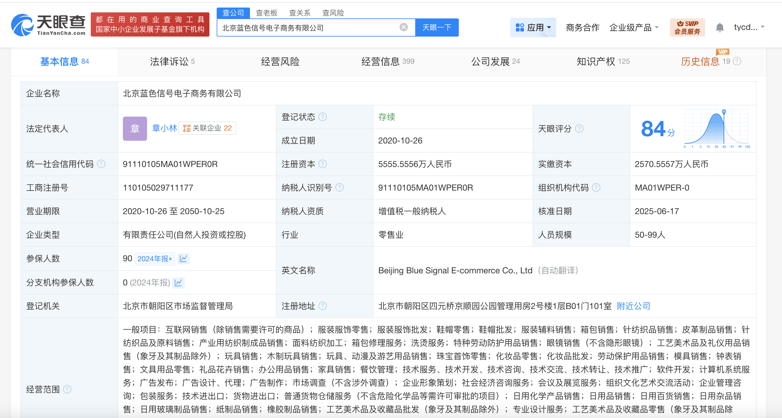Click the 天眼一下 search button
Viewport: 782px width, 418px height.
437,27
